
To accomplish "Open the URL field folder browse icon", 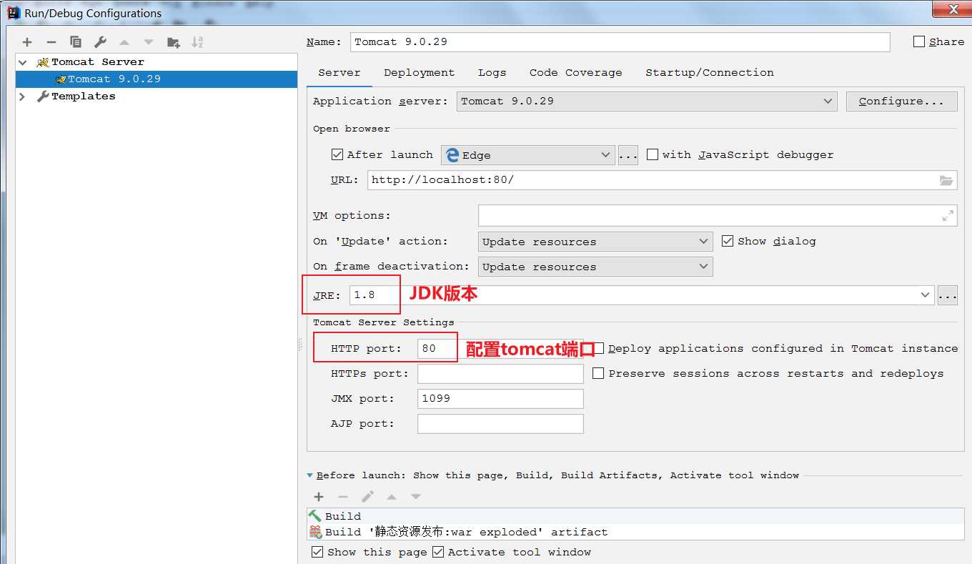I will coord(946,180).
